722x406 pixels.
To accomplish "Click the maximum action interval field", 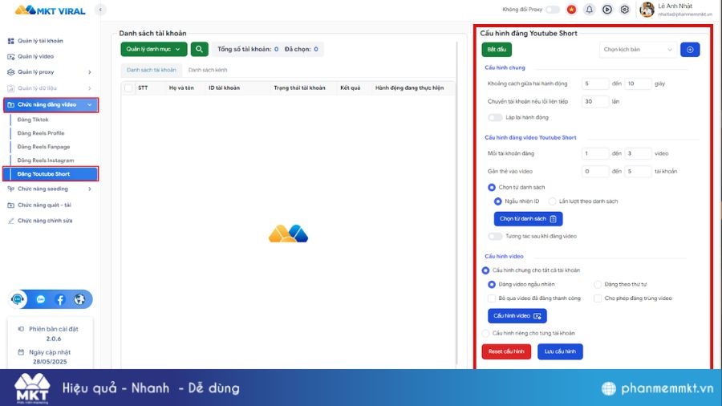I will point(638,83).
